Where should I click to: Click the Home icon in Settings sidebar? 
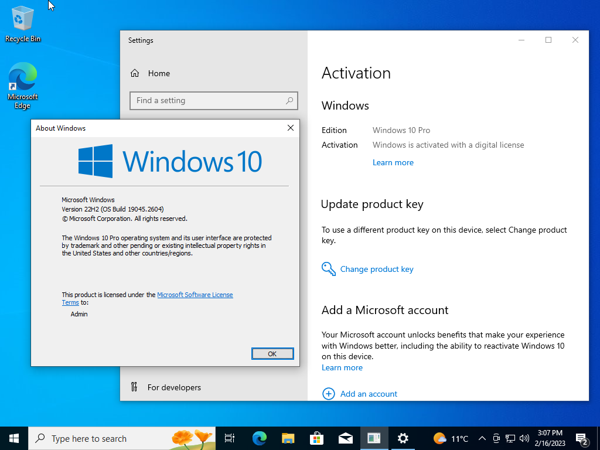click(135, 73)
